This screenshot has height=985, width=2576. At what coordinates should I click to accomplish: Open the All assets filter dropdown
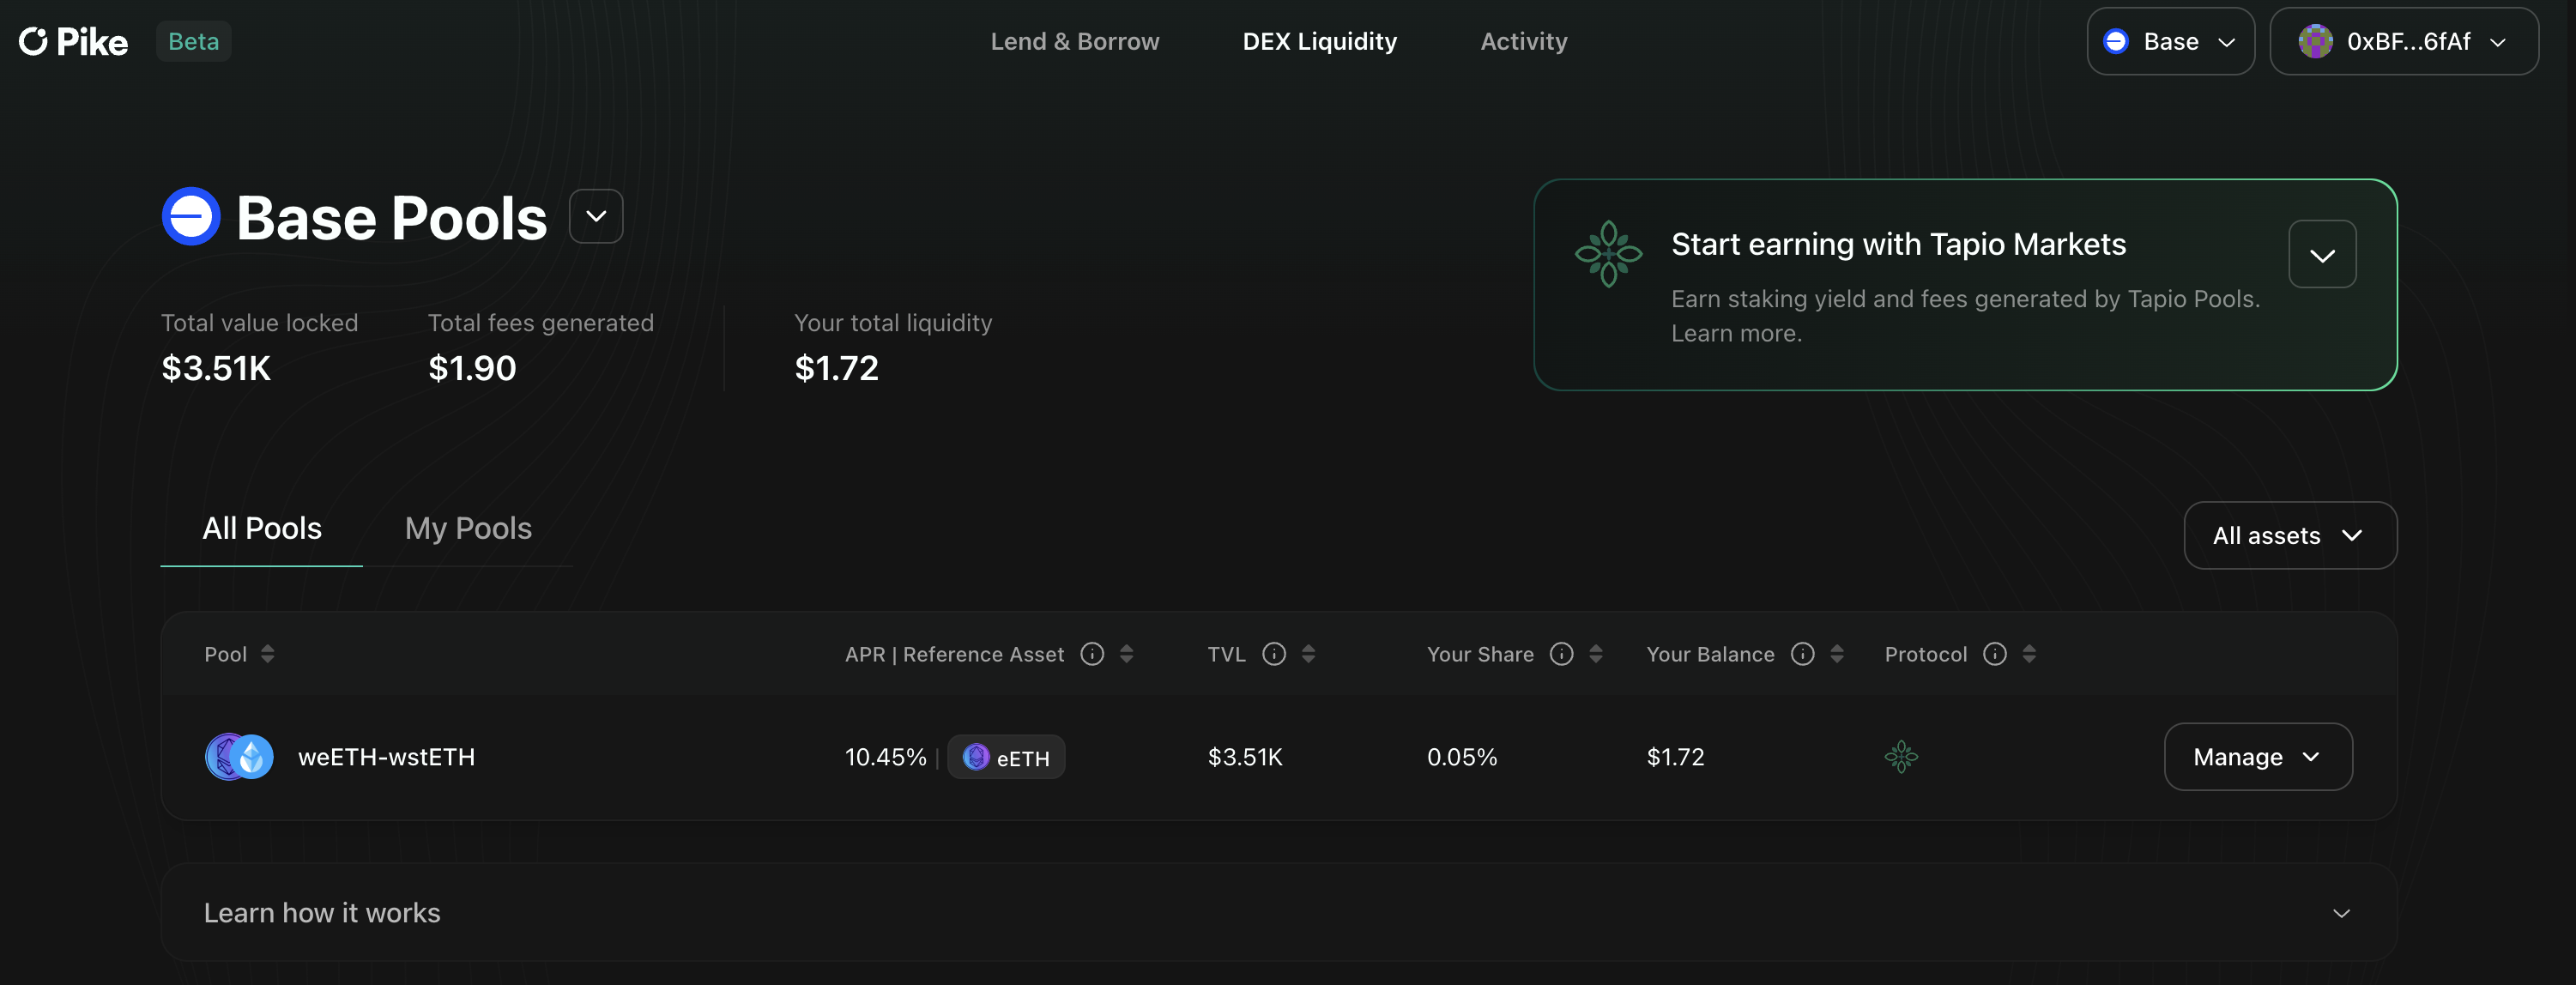coord(2289,536)
